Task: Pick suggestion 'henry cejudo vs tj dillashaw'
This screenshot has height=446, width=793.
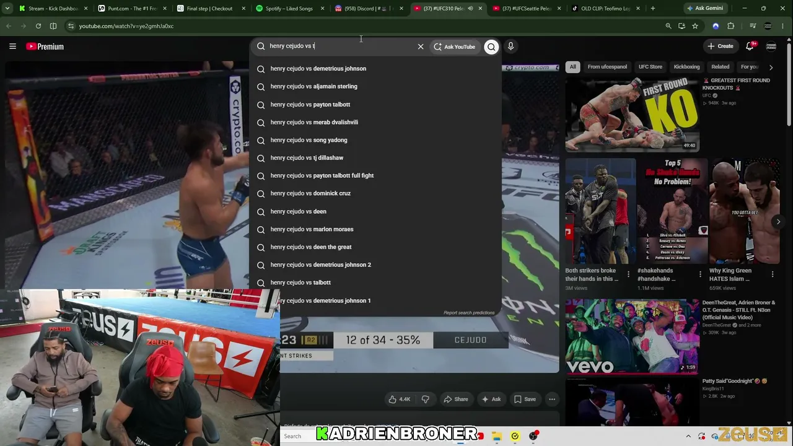Action: click(x=375, y=158)
